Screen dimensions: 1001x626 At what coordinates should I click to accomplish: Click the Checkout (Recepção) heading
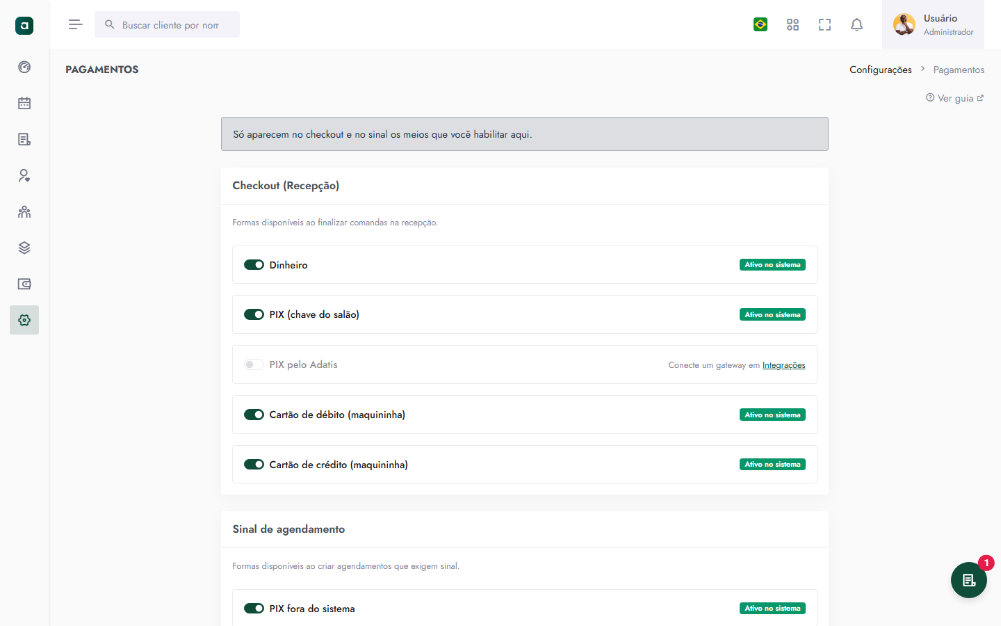[286, 186]
